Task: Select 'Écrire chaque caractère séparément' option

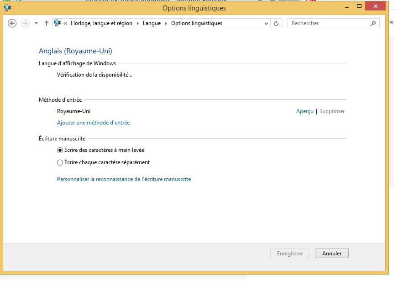Action: tap(60, 162)
